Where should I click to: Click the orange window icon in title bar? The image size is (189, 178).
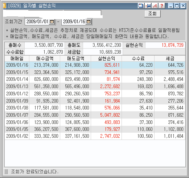coord(4,6)
